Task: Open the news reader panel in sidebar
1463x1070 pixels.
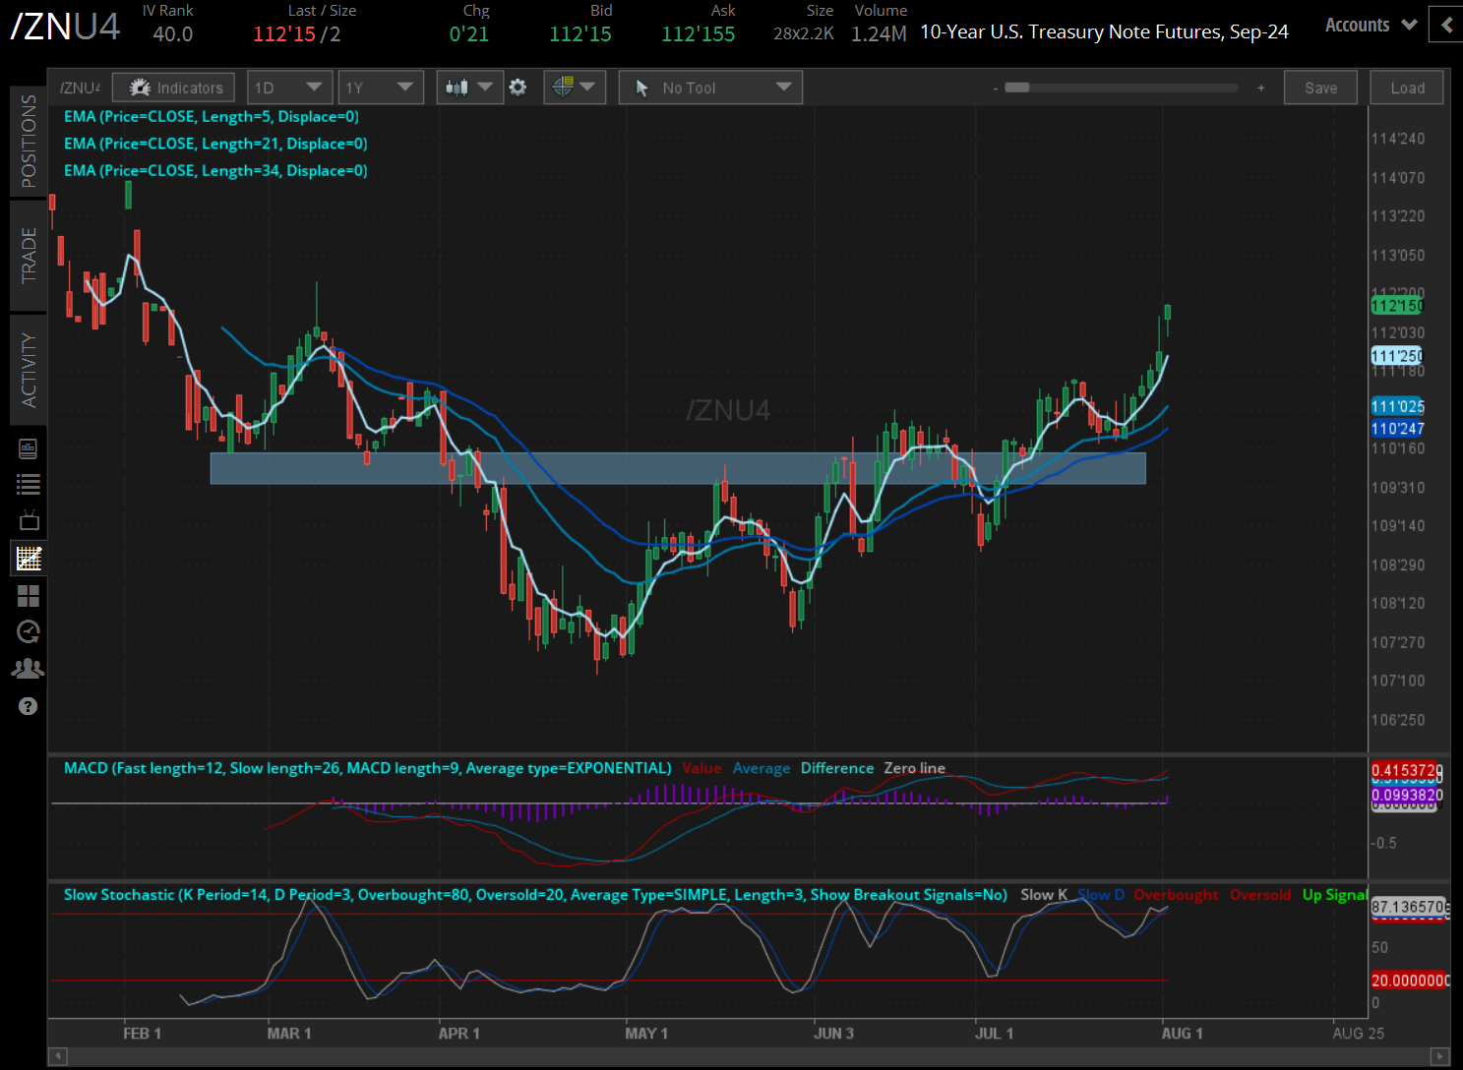Action: tap(28, 447)
